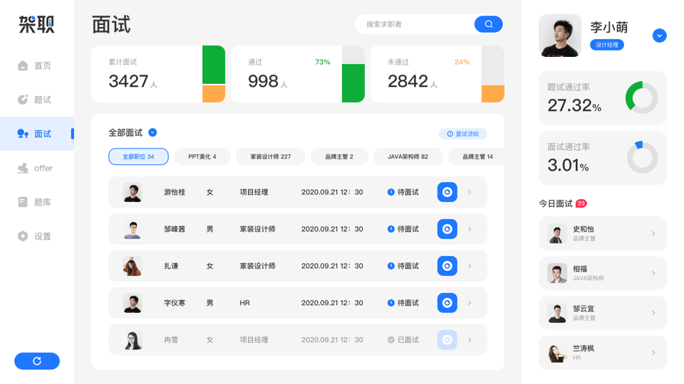
Task: Select 面试 in the sidebar
Action: pos(37,134)
